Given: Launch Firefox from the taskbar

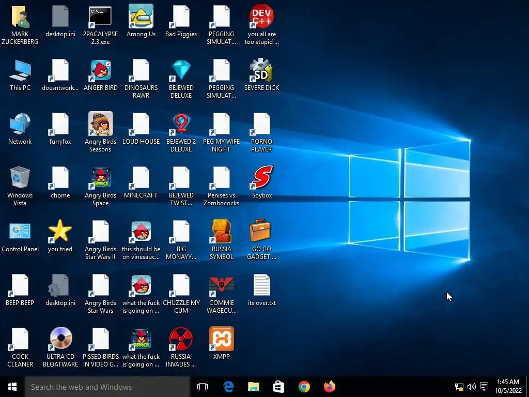Looking at the screenshot, I should click(329, 387).
